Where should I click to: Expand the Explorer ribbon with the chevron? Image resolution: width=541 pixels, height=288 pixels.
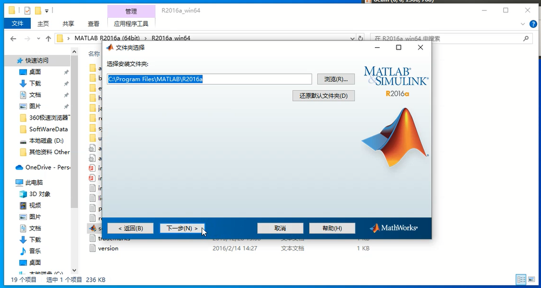pyautogui.click(x=522, y=24)
